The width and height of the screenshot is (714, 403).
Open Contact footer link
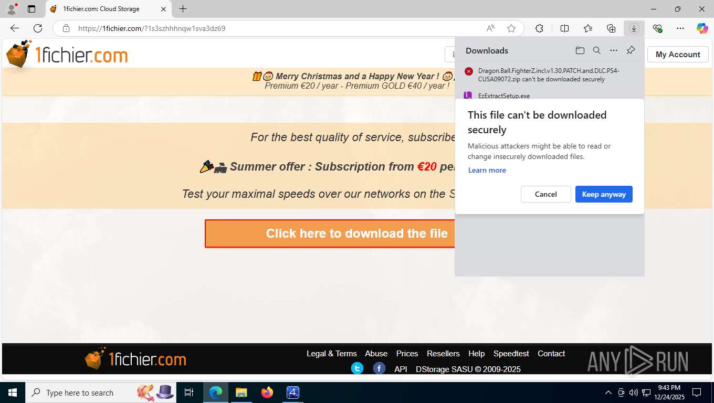point(551,354)
